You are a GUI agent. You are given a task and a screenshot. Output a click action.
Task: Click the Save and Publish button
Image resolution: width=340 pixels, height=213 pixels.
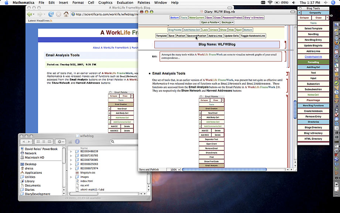coord(197,36)
